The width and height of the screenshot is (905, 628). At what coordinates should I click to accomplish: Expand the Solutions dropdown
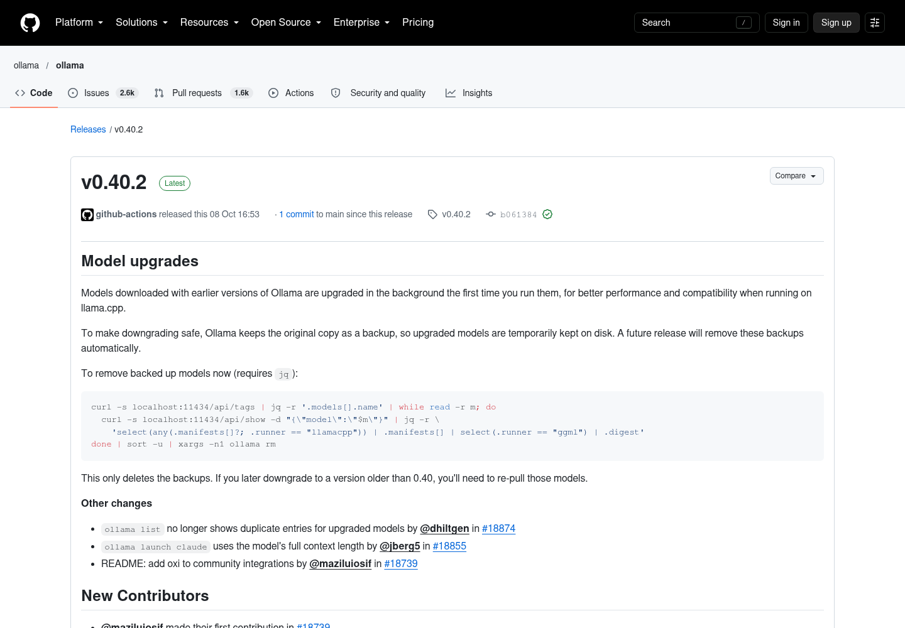click(141, 23)
